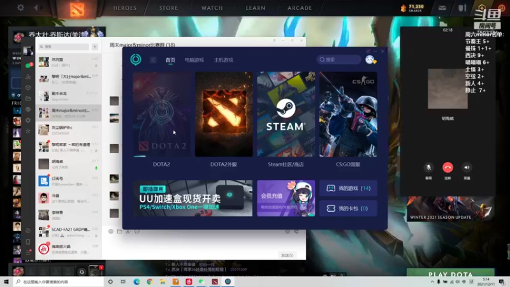Open WeChat profile avatar in sidebar
The height and width of the screenshot is (287, 510).
(28, 51)
